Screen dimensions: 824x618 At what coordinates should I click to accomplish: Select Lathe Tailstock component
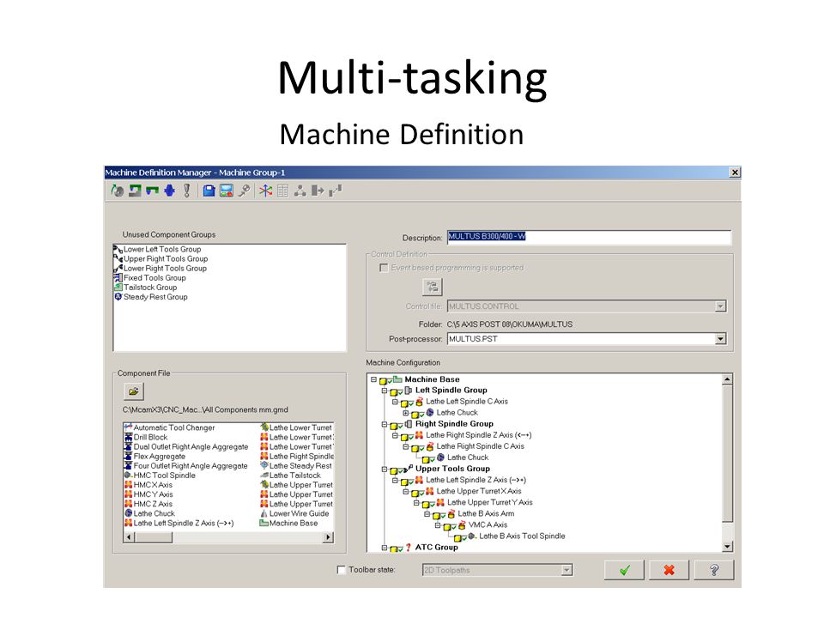coord(294,475)
